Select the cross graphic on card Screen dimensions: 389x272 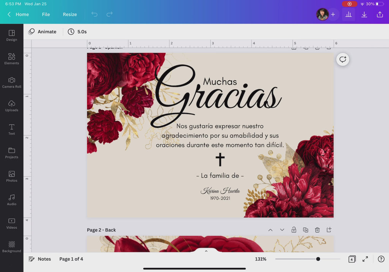[220, 160]
